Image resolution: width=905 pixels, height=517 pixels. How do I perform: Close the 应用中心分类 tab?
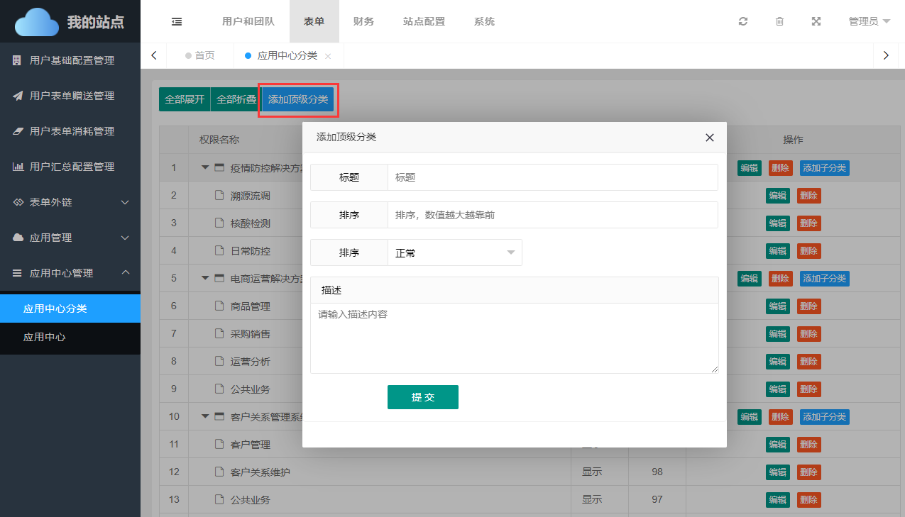(x=328, y=56)
